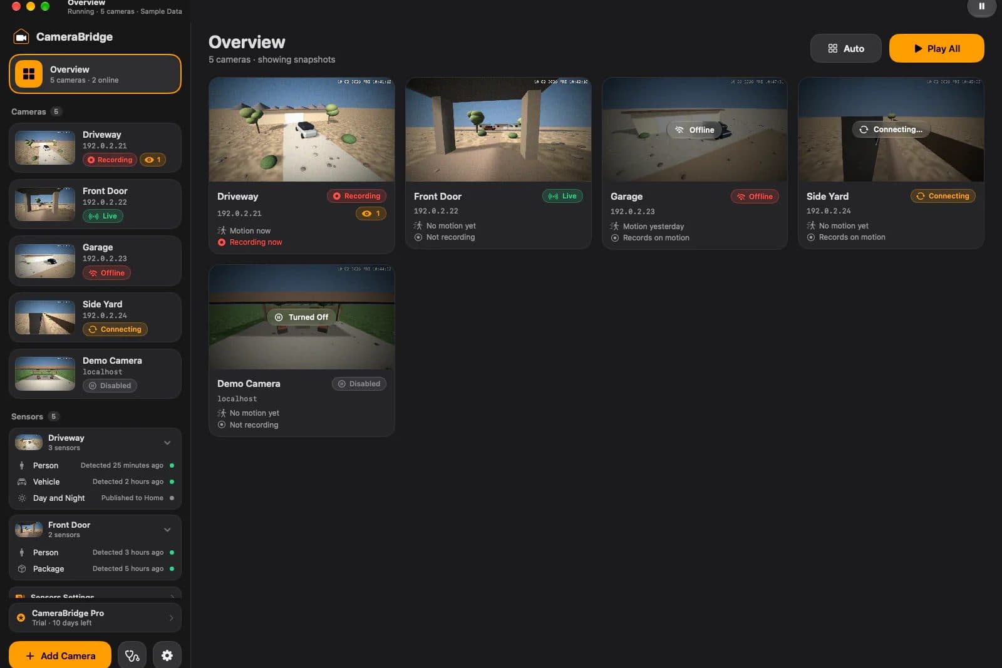Select Demo Camera in the sidebar list
1002x668 pixels.
pyautogui.click(x=95, y=374)
